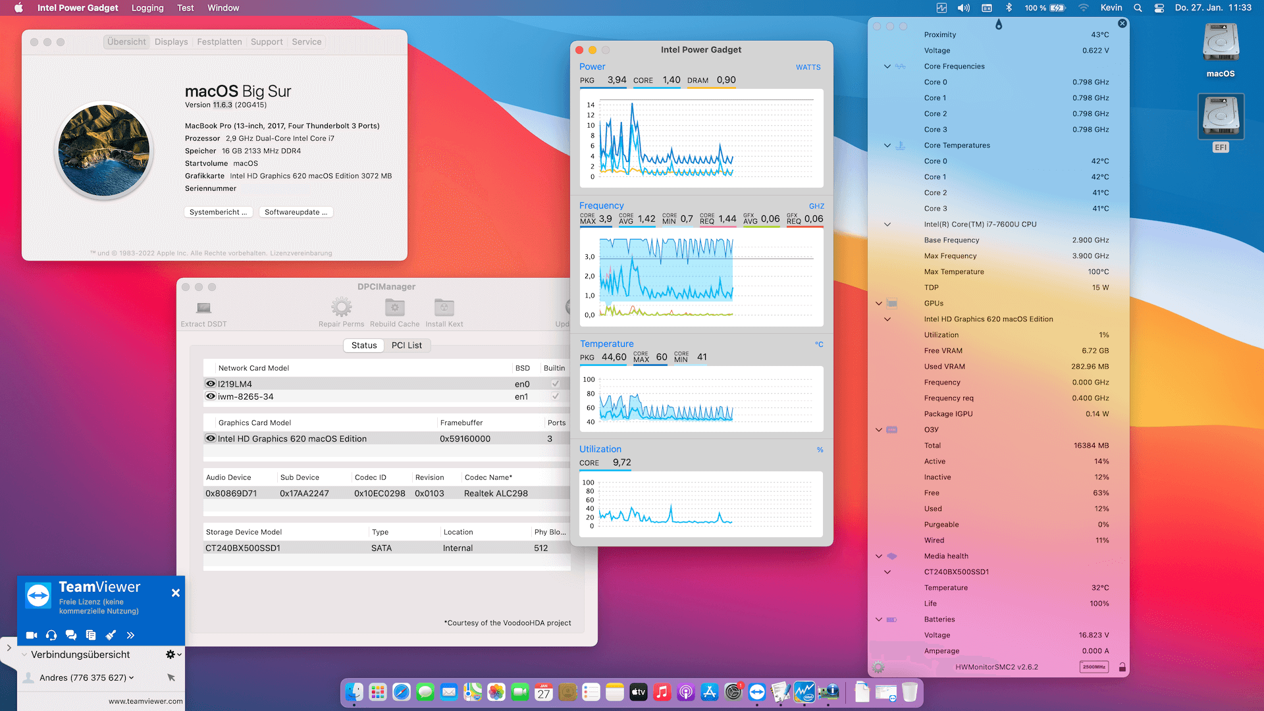Open the Andres connection dropdown

(132, 677)
